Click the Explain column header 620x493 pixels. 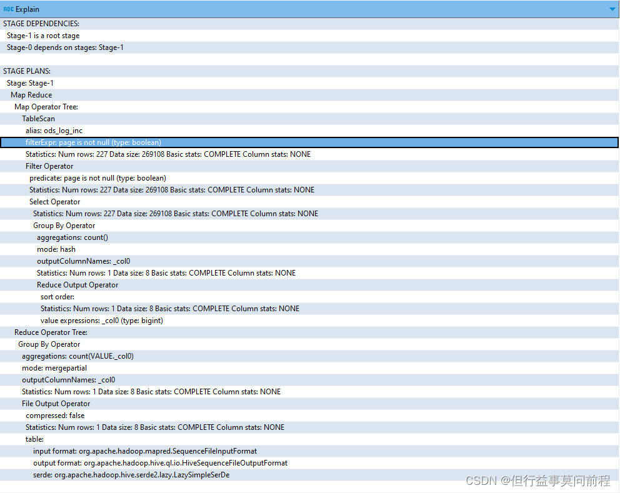pos(309,9)
